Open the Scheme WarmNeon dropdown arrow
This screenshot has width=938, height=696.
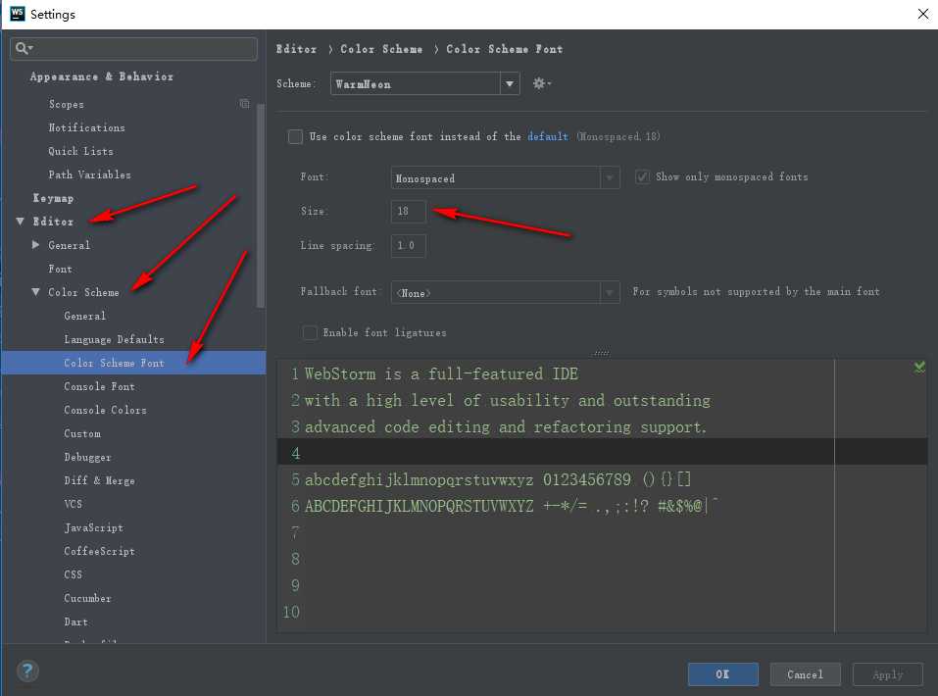click(510, 83)
